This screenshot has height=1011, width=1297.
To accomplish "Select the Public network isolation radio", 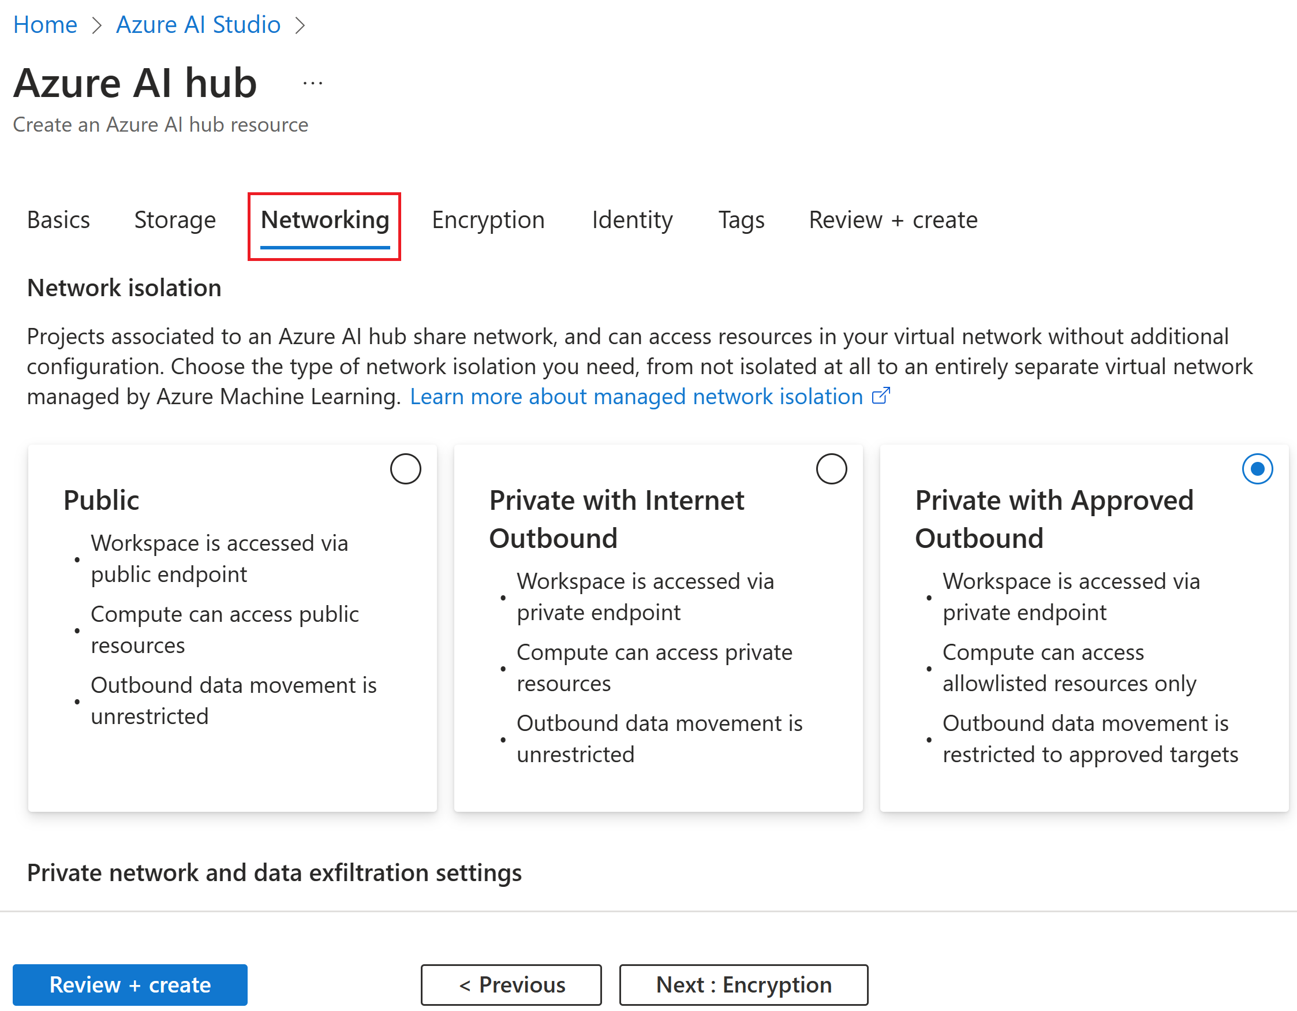I will [x=406, y=469].
